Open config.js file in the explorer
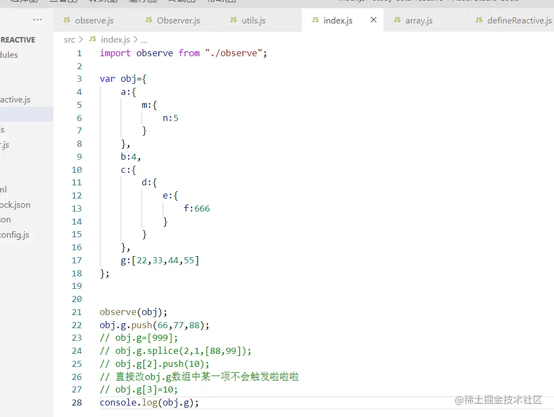Screen dimensions: 554x417 point(15,234)
